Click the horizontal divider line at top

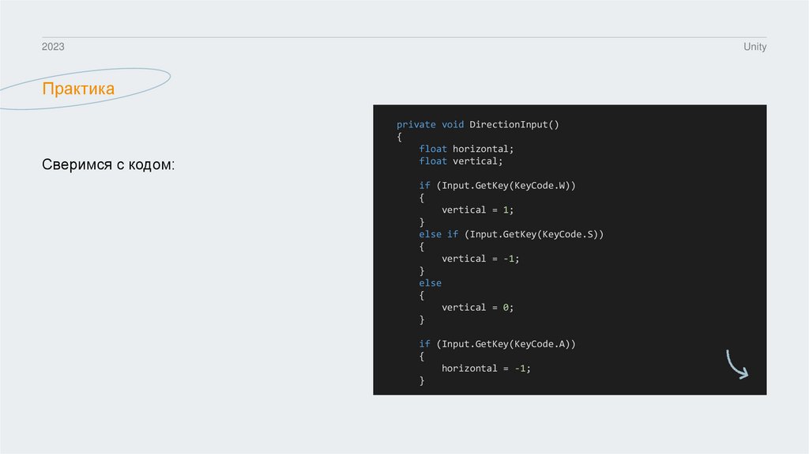(x=404, y=37)
